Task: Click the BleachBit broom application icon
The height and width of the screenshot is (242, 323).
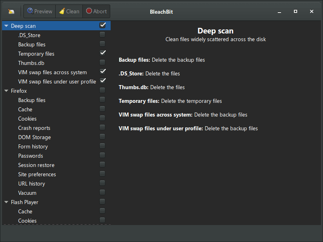Action: pos(10,11)
